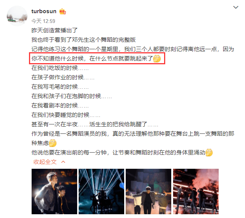Screen dimensions: 245x218
Task: Click the line 甚至有一次在半夜
Action: pos(95,124)
